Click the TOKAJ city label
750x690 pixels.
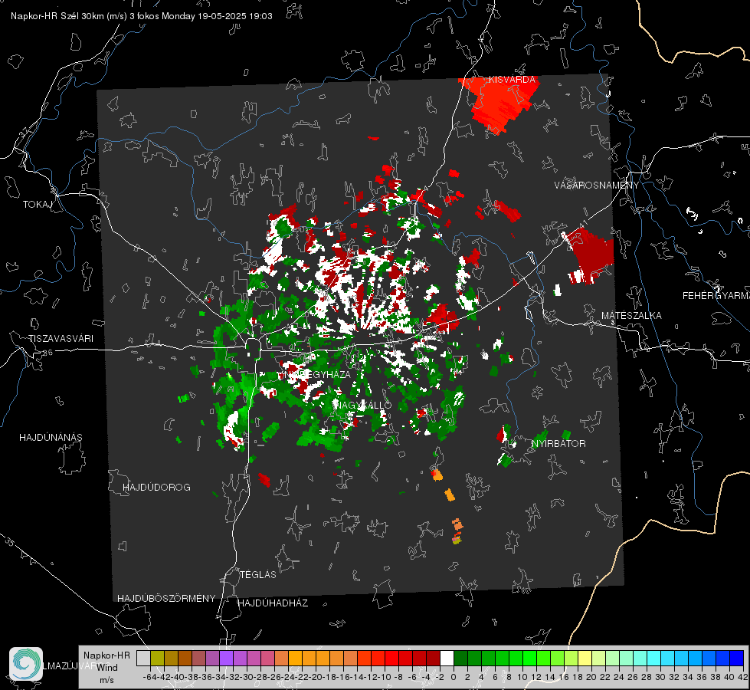[38, 205]
